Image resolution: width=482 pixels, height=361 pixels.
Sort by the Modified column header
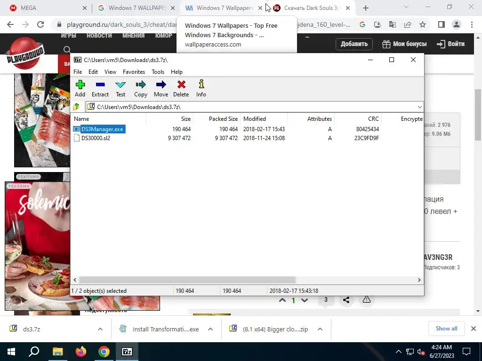(264, 119)
